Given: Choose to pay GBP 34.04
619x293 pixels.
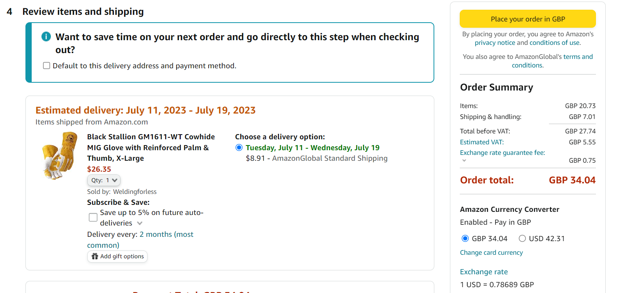Looking at the screenshot, I should [x=465, y=238].
